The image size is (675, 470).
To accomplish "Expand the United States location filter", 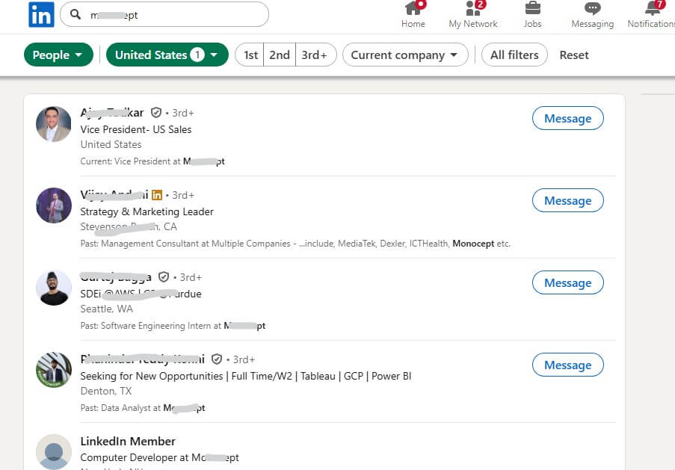I will point(167,55).
